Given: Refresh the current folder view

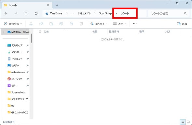Looking at the screenshot, I should [x=36, y=13].
